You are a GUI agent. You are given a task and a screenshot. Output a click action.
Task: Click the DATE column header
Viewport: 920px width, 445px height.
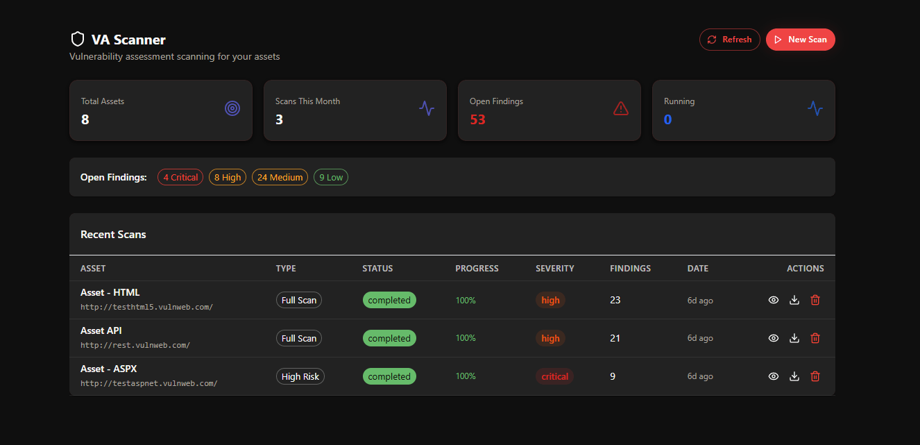(698, 269)
